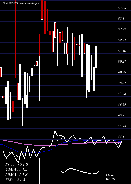Click the 54.68 price axis label

122,8
